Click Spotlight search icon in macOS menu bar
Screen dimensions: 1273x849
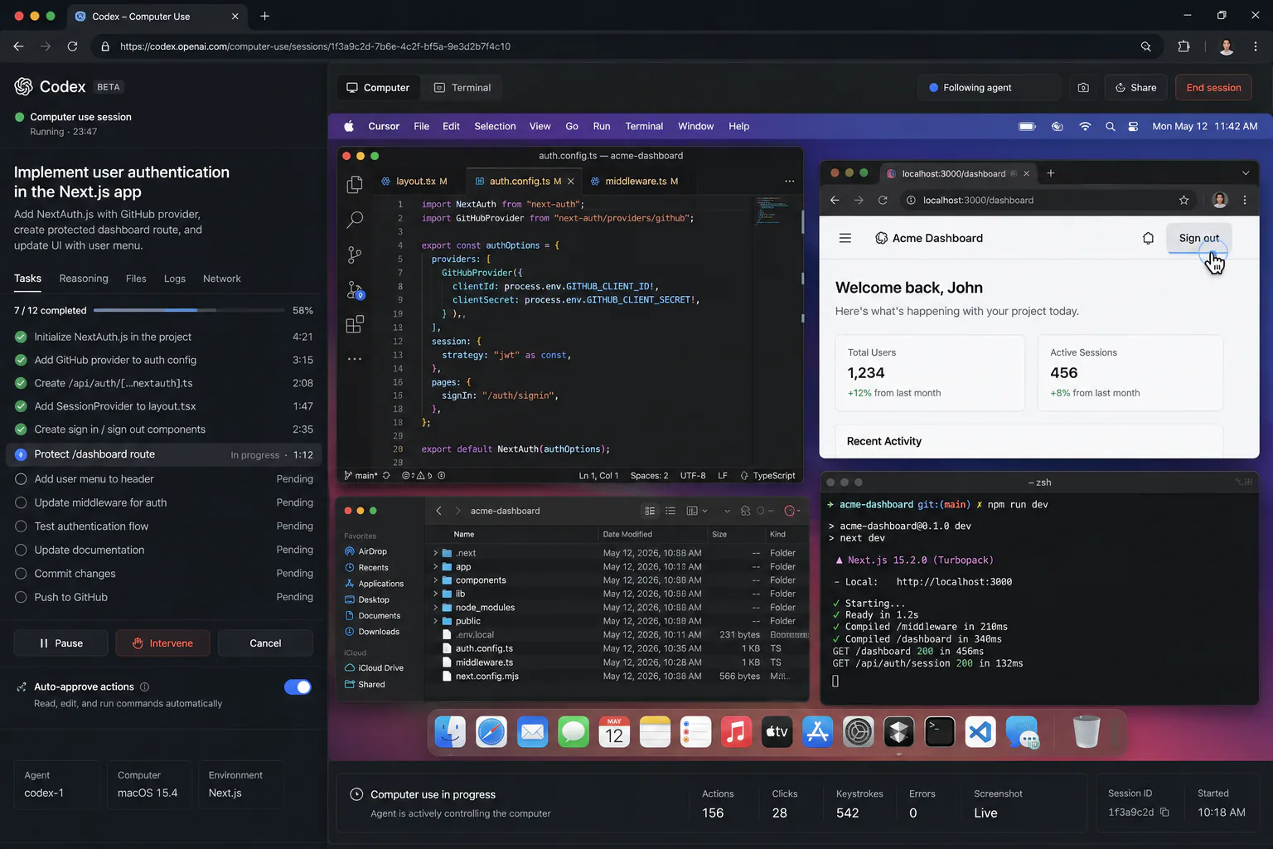tap(1110, 126)
